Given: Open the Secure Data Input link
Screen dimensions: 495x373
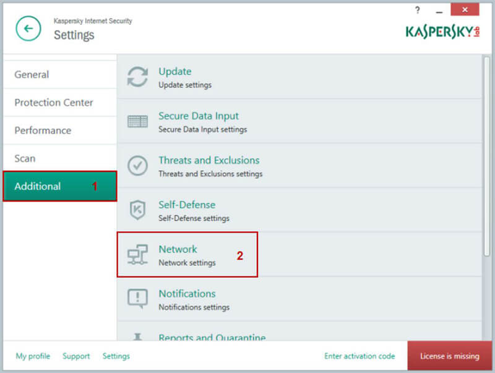Looking at the screenshot, I should [199, 116].
